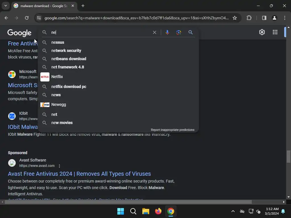
Task: Click the horizontal scrollbar thumb
Action: click(x=128, y=202)
